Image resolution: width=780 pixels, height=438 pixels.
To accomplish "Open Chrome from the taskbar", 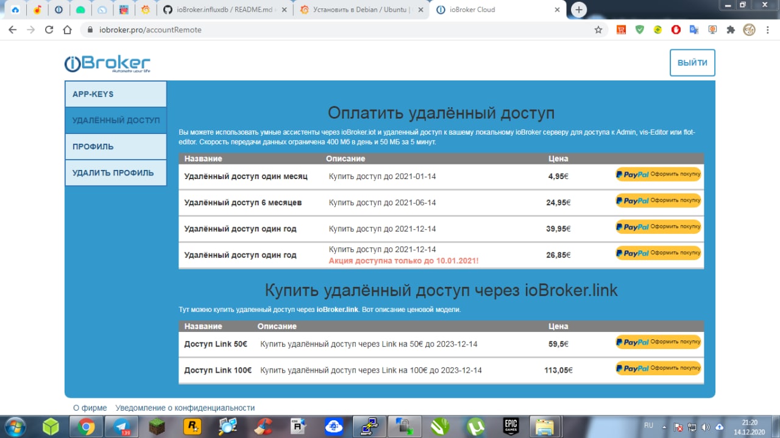I will point(87,426).
